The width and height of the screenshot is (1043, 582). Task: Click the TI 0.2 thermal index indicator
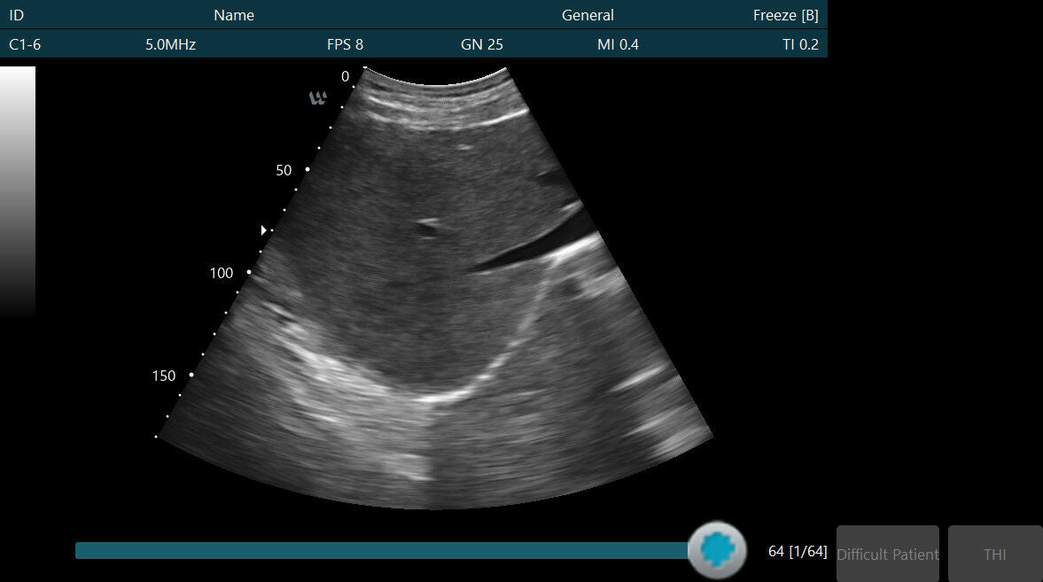click(799, 43)
